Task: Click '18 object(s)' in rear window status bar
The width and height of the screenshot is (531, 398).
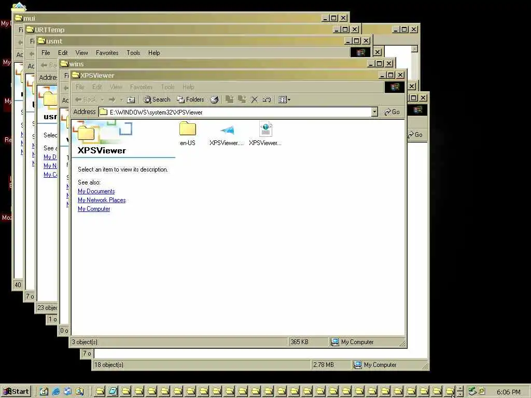Action: click(x=109, y=365)
